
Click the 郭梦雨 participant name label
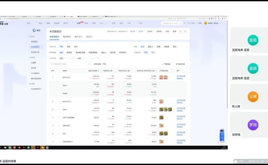(x=236, y=135)
